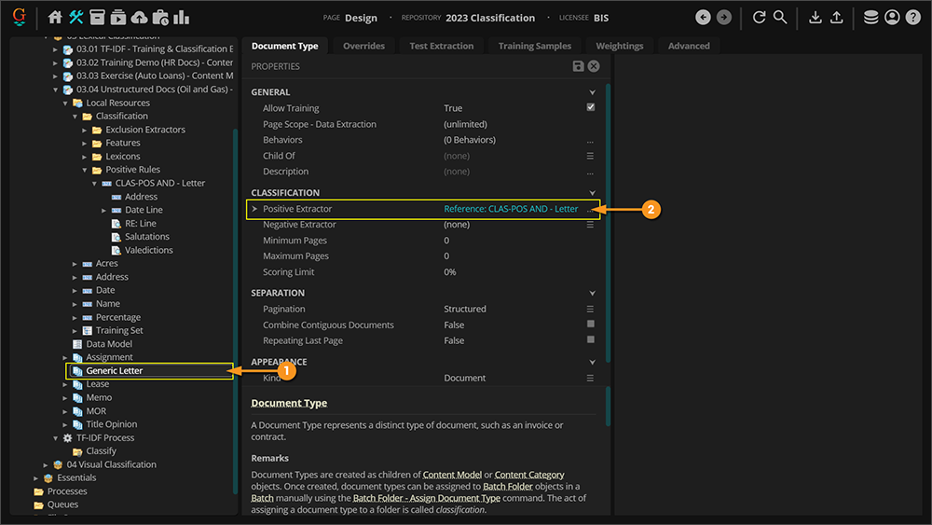This screenshot has width=932, height=525.
Task: Click the refresh icon in top bar
Action: [759, 17]
